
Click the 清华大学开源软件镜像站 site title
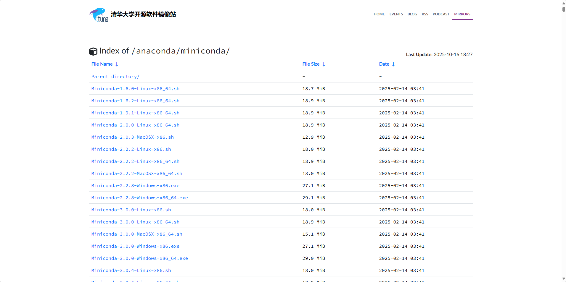pos(143,14)
